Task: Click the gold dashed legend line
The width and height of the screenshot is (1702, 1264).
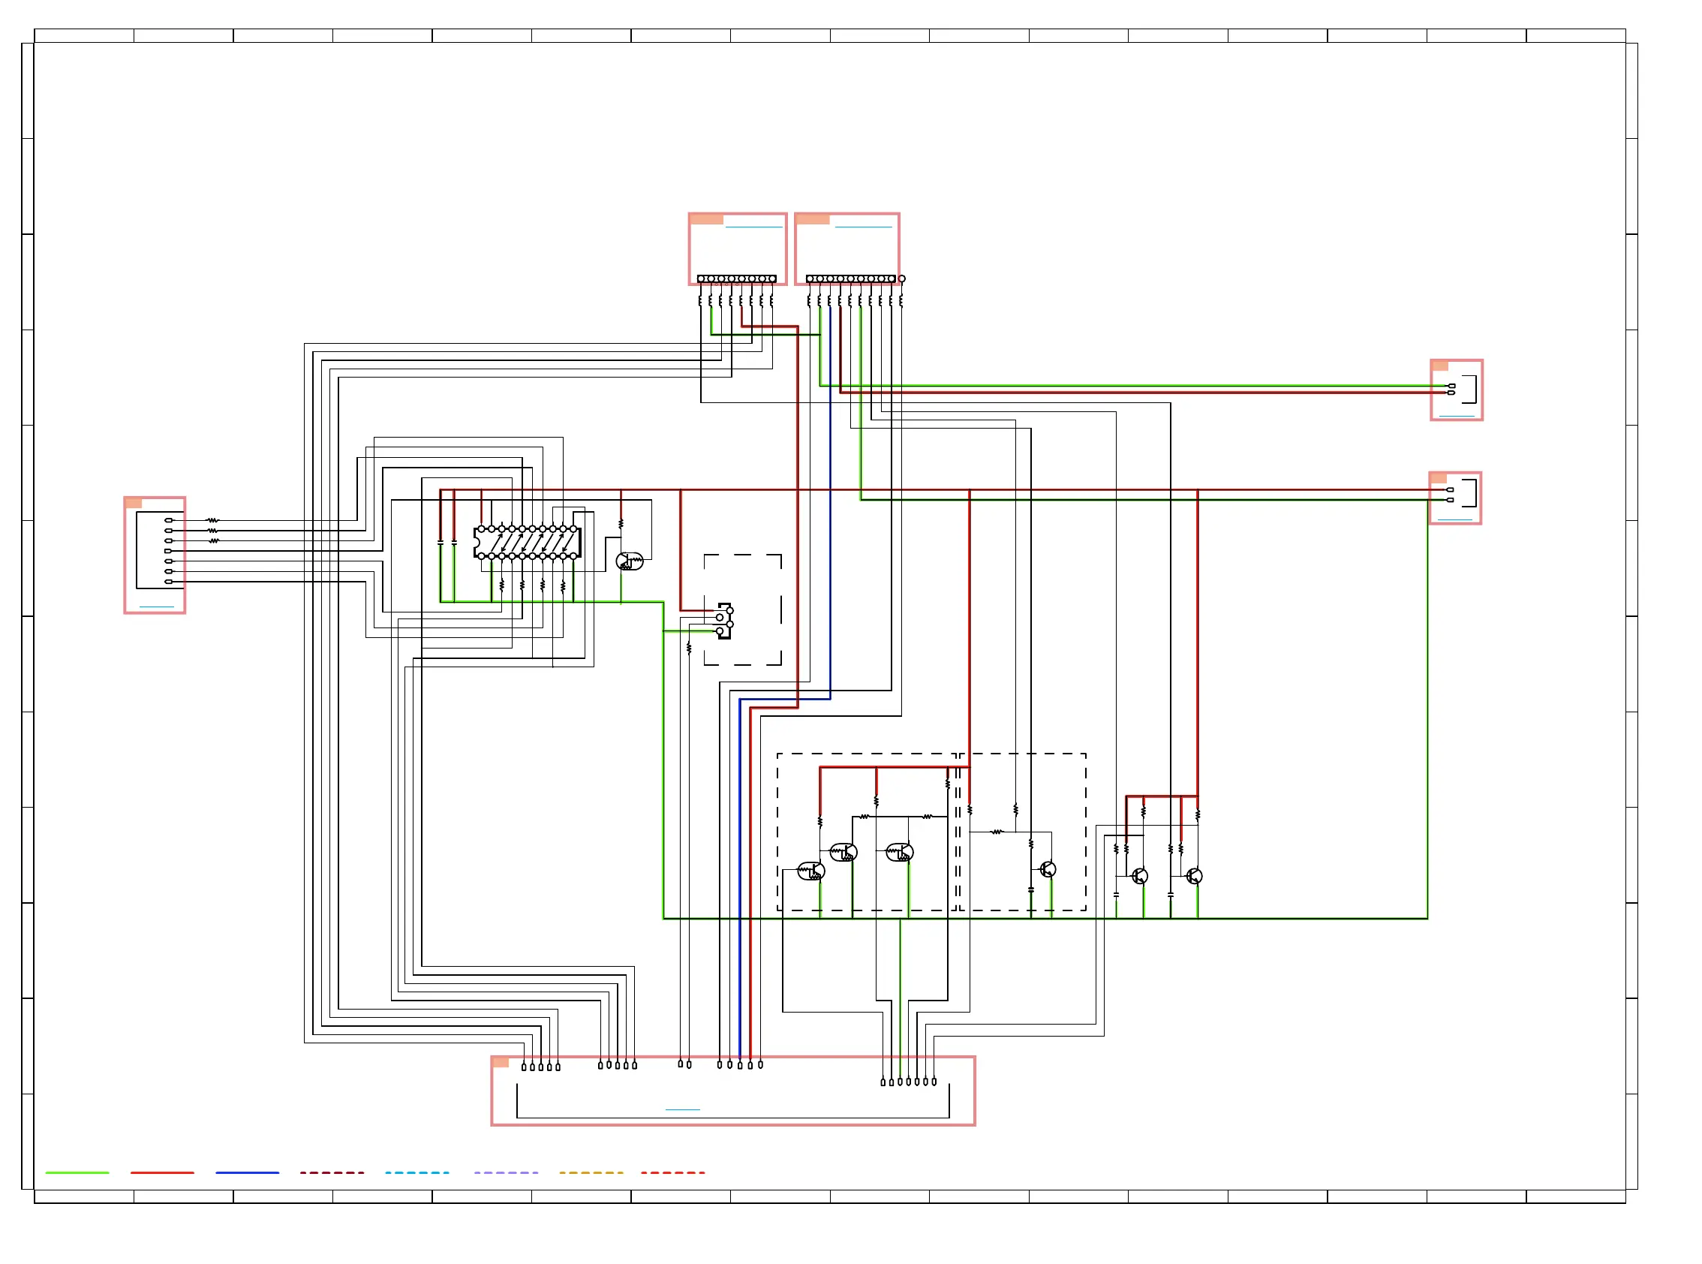Action: coord(591,1173)
